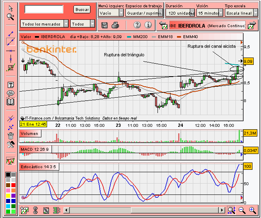Click the 21,3M volume value tag
Screen dimensions: 261x218
click(250, 133)
